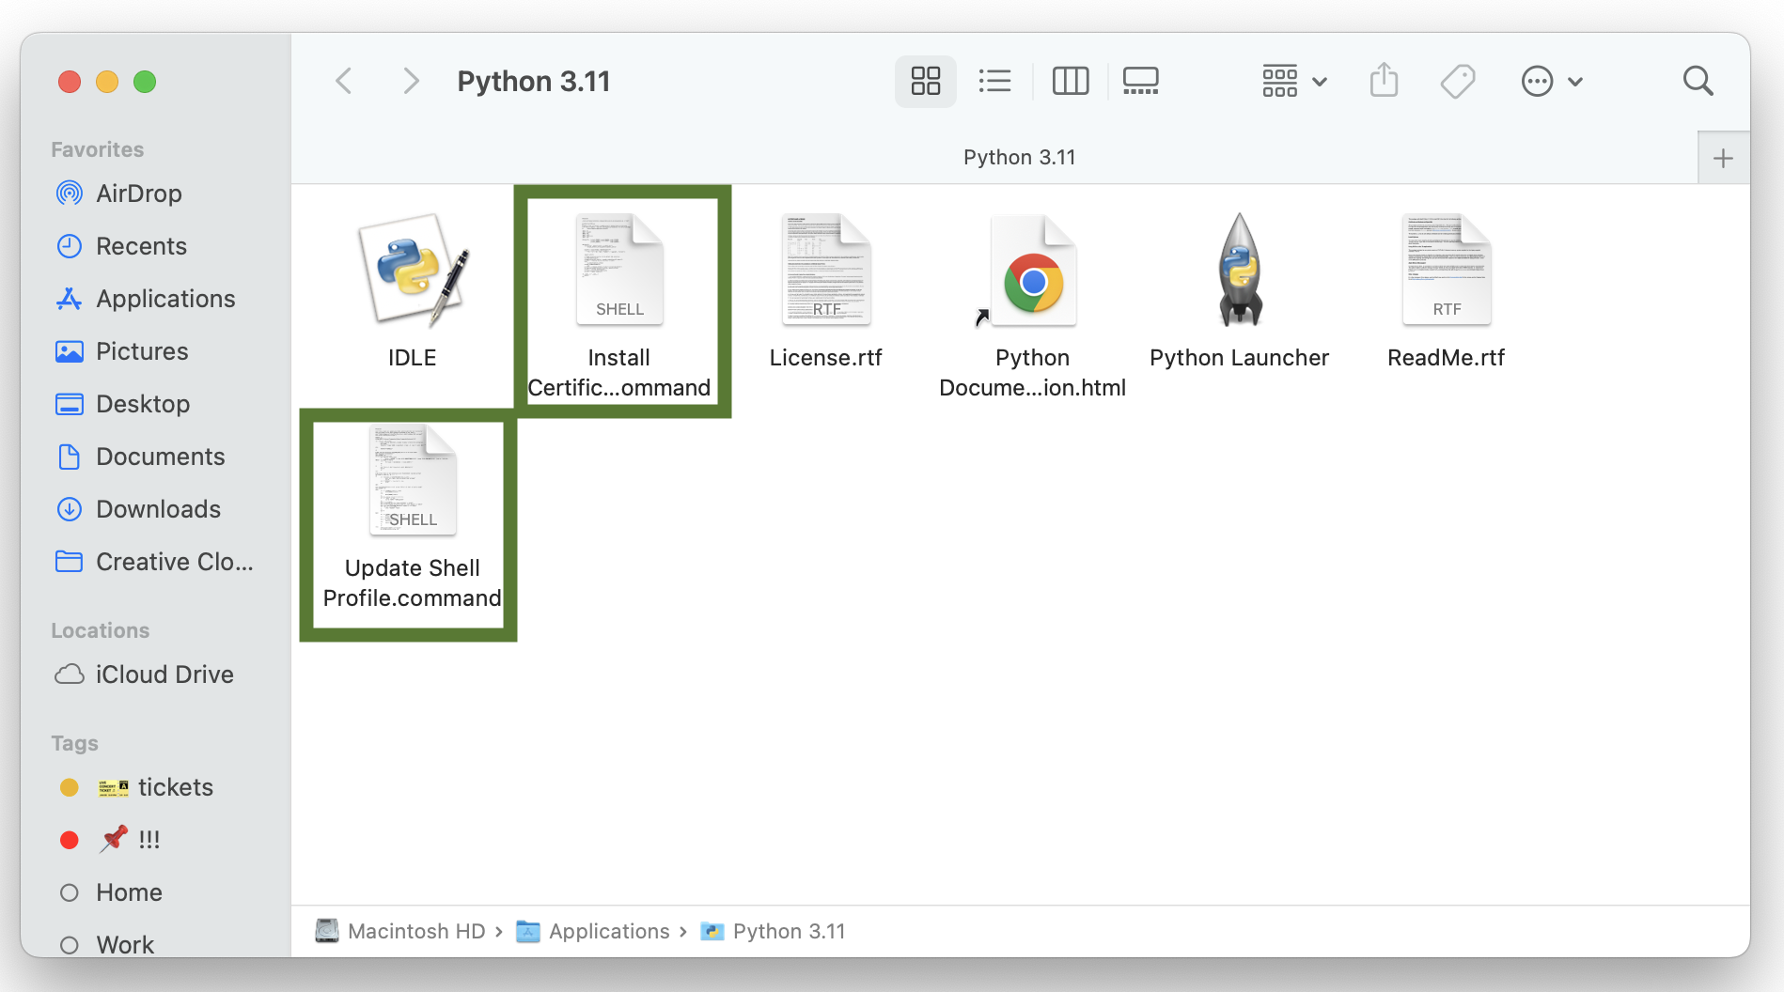Zoom the window with green button
The image size is (1784, 992).
point(145,82)
